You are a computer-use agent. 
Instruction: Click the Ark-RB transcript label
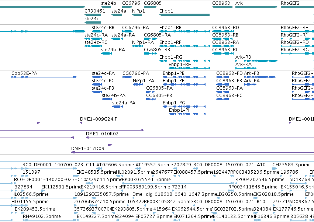point(243,57)
